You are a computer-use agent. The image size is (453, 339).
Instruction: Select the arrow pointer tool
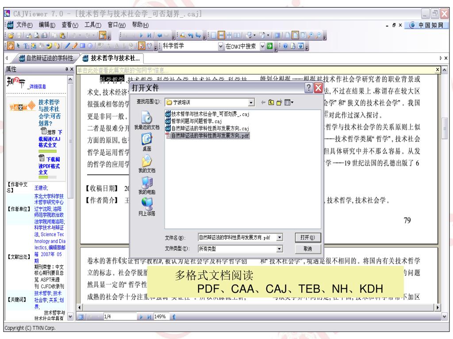tap(18, 46)
